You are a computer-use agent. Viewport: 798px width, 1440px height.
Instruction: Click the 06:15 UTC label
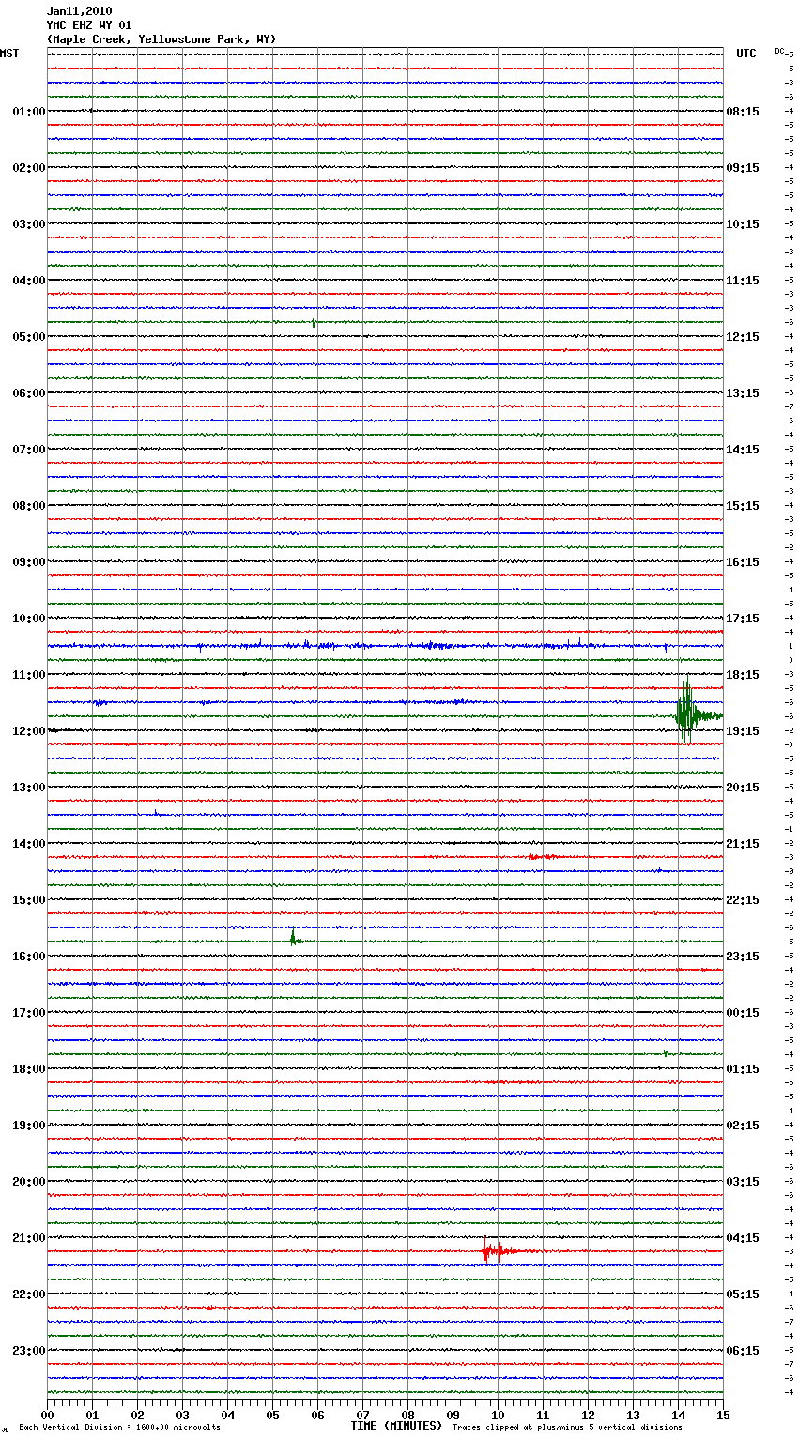point(743,1351)
